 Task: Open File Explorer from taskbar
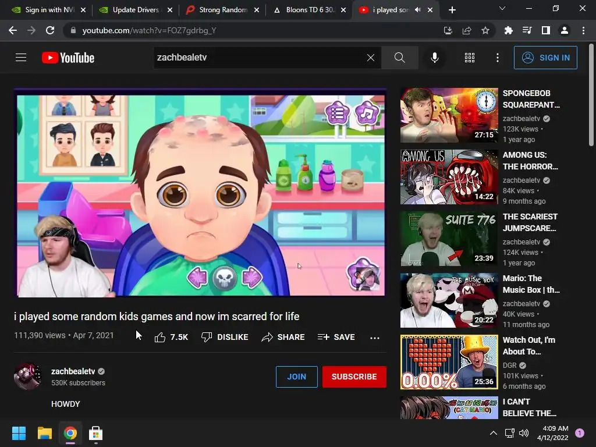point(44,433)
